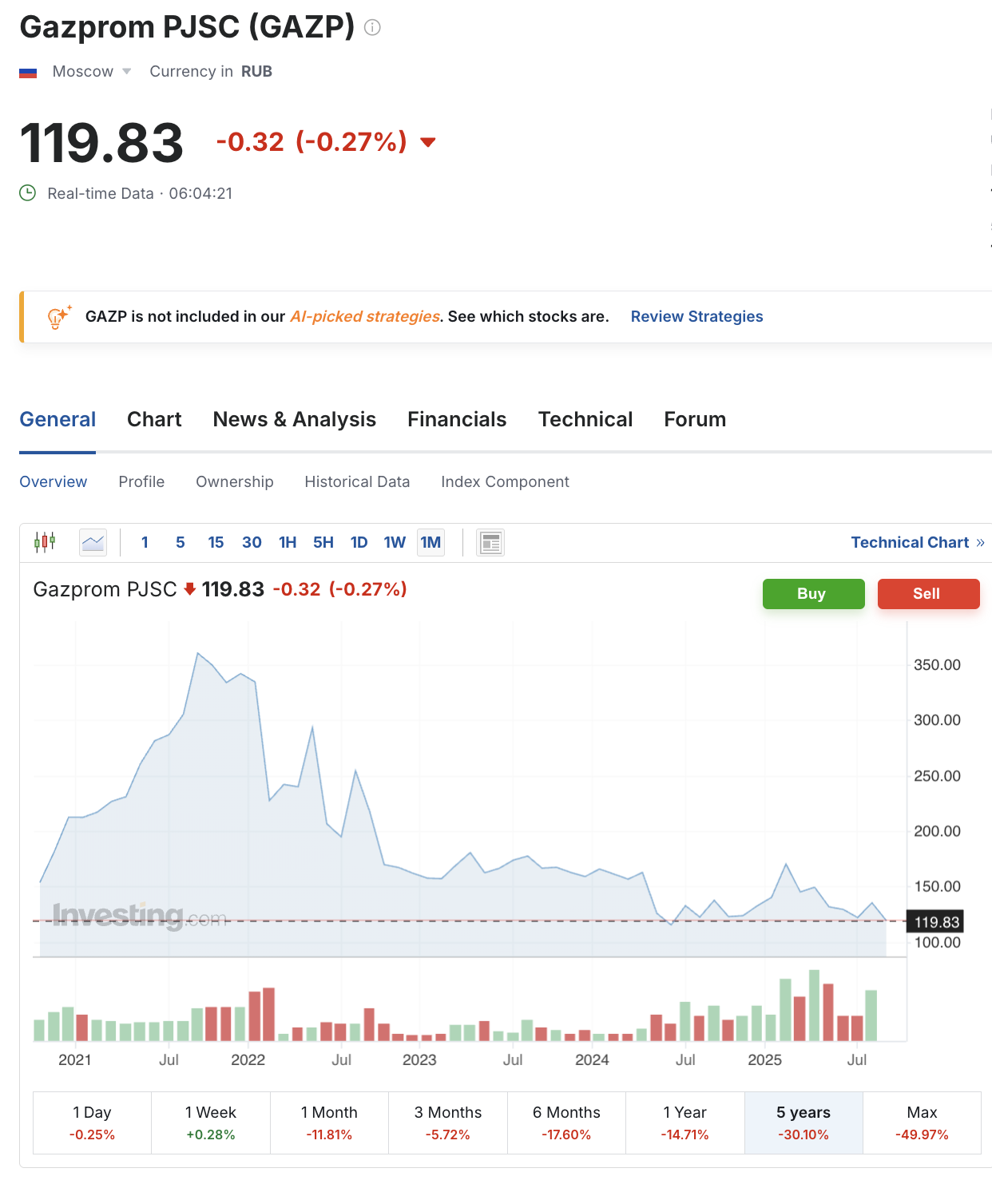Click the AI-picked strategies link text
The height and width of the screenshot is (1188, 992).
[365, 317]
